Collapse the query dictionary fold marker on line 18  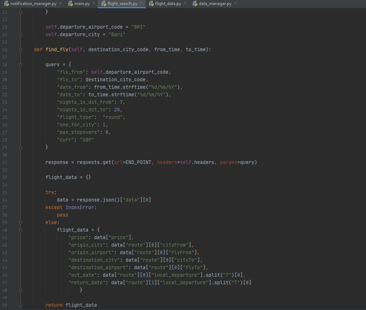pos(20,65)
